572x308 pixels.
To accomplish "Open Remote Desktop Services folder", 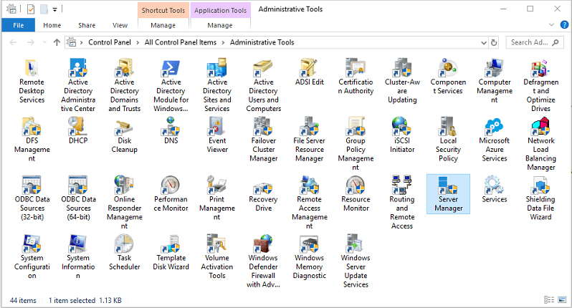I will [x=32, y=81].
